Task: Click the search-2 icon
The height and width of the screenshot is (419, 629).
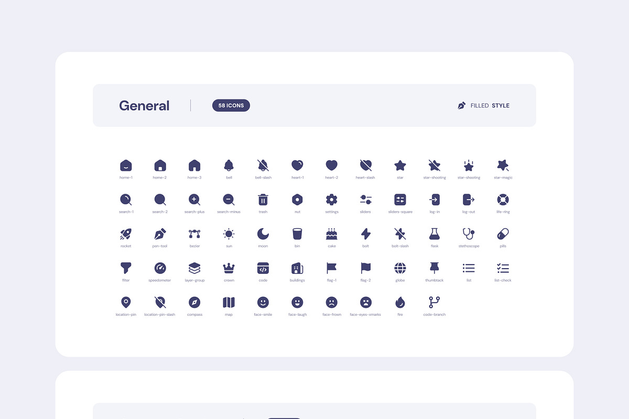Action: (160, 200)
